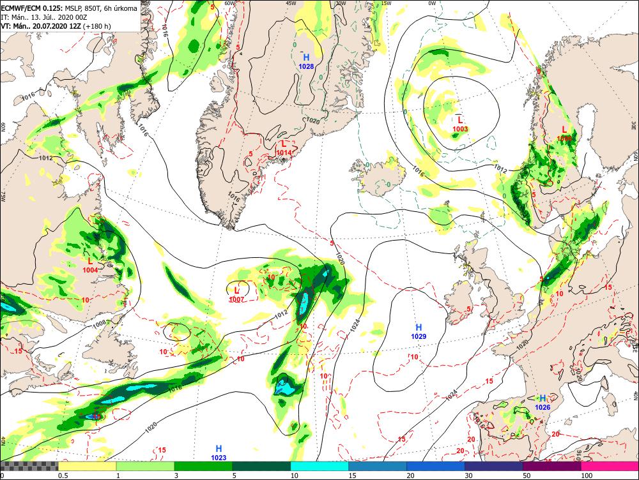Select the '1012' isobar label over Hudson Bay
Viewport: 639px width, 480px height.
[x=45, y=158]
